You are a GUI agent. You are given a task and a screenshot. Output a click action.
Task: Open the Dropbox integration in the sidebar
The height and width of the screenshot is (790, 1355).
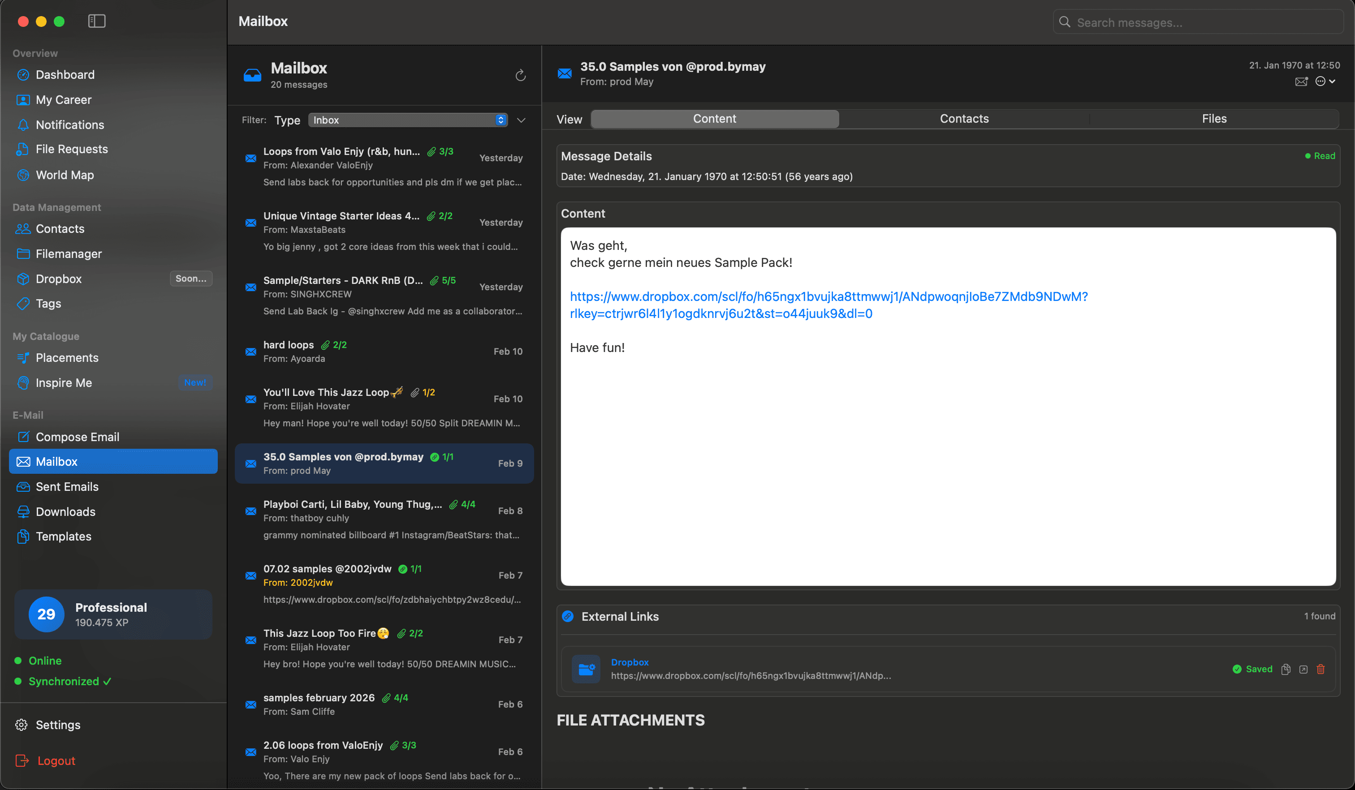coord(59,279)
